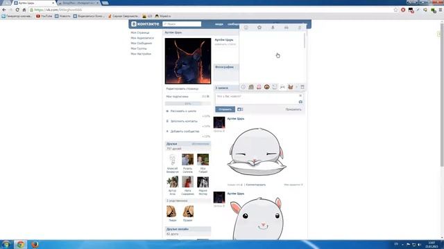Image resolution: width=444 pixels, height=249 pixels.
Task: Open a new browser tab
Action: click(105, 3)
